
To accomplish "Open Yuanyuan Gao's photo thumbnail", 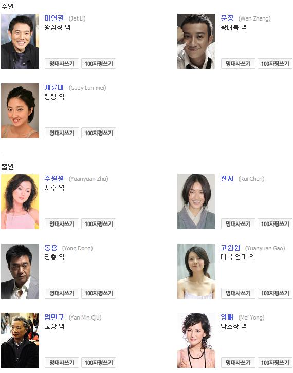I will coord(196,271).
